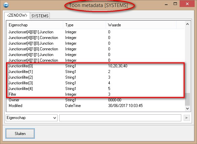
Task: Maximize the Toon metadata window
Action: (175, 4)
